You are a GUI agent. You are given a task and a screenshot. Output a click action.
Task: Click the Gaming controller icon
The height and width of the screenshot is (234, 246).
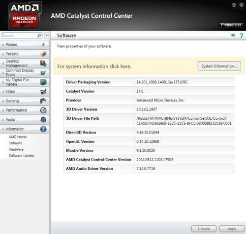tap(43, 101)
